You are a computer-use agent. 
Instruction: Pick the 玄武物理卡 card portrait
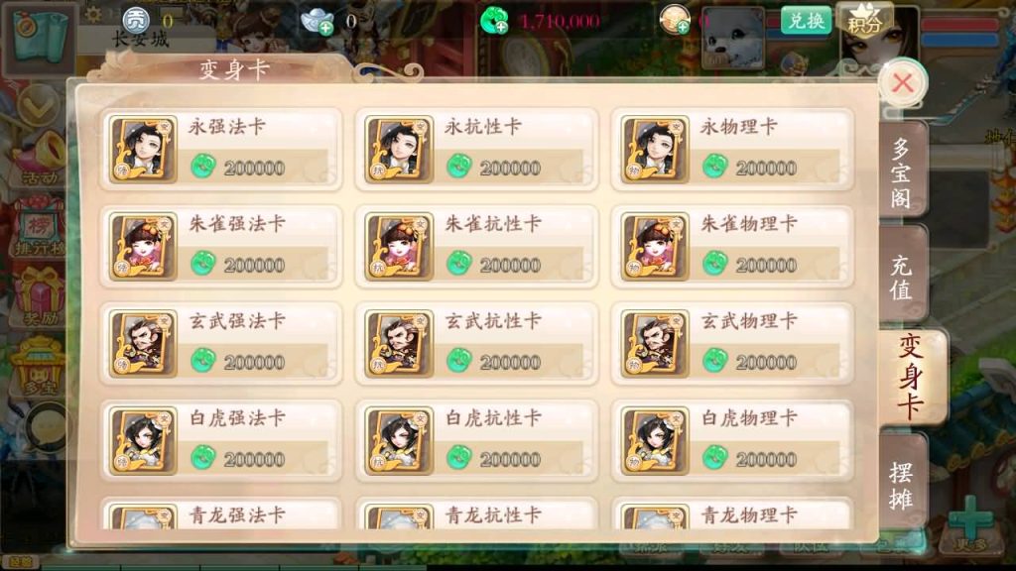click(655, 343)
